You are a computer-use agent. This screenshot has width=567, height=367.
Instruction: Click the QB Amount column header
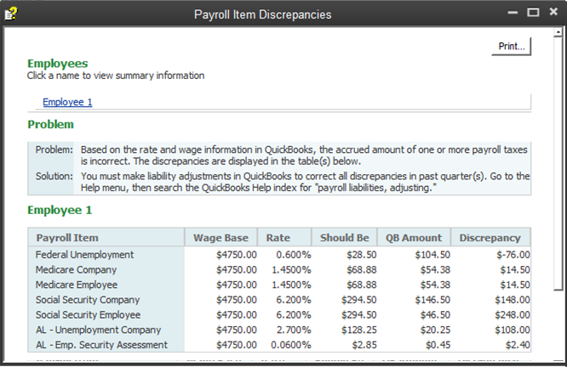point(414,238)
